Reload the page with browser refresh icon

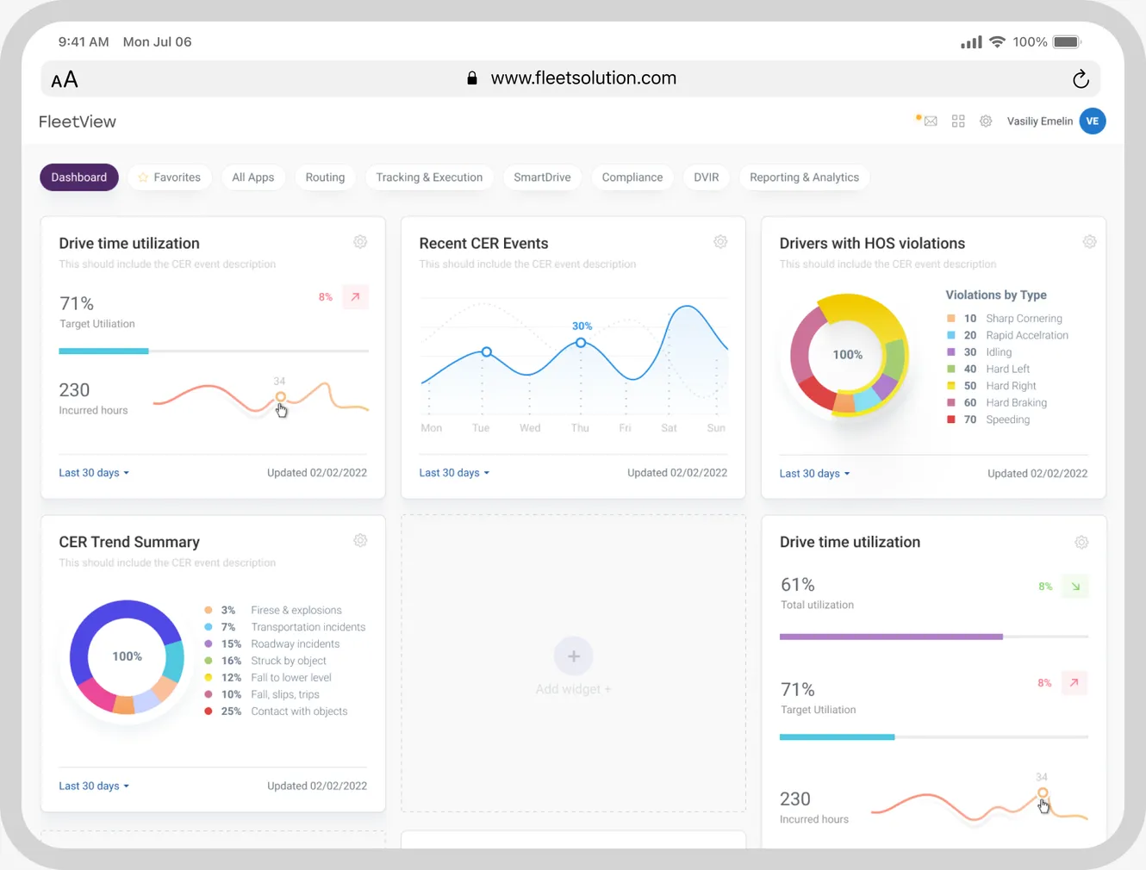click(x=1081, y=79)
